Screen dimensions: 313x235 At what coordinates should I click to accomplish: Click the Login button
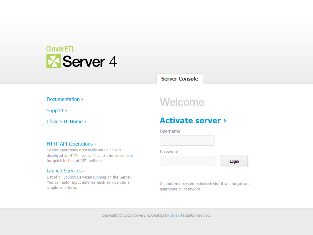coord(234,161)
